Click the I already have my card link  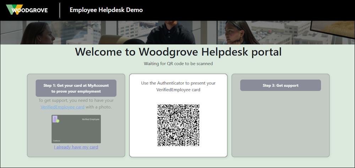pos(76,147)
